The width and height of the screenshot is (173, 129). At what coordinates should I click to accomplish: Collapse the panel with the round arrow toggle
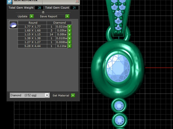pyautogui.click(x=43, y=12)
